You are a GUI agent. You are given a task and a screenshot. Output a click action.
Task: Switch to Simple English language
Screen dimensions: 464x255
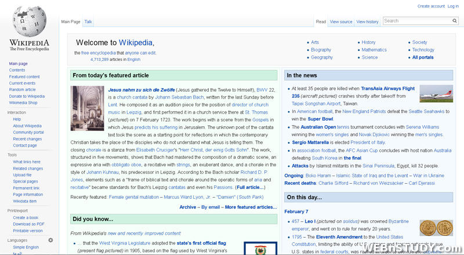tap(26, 247)
